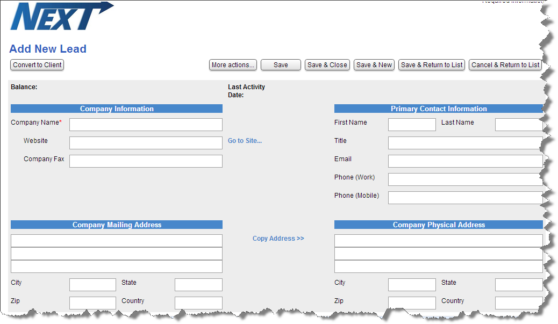Viewport: 558px width, 324px height.
Task: Click Cancel & Return to List
Action: 505,65
